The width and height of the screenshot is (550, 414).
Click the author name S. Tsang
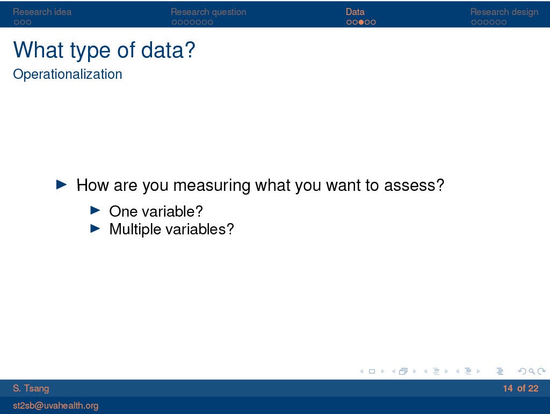[x=31, y=388]
